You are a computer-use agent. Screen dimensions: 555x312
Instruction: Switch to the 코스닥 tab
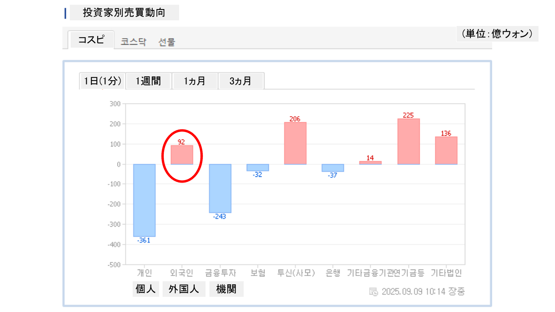(133, 42)
